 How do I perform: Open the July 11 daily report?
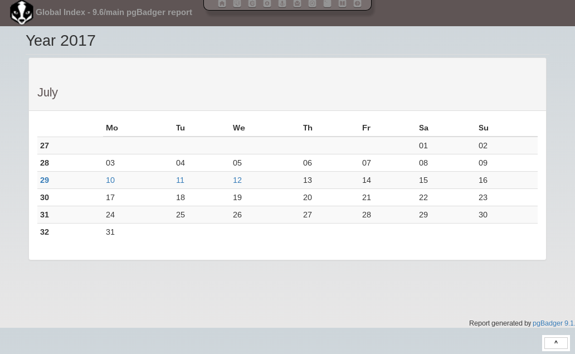[180, 180]
